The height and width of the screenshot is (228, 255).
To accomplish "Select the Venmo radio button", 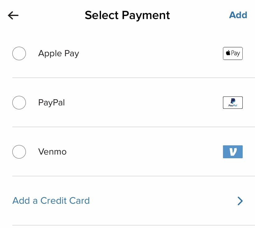I will tap(19, 151).
